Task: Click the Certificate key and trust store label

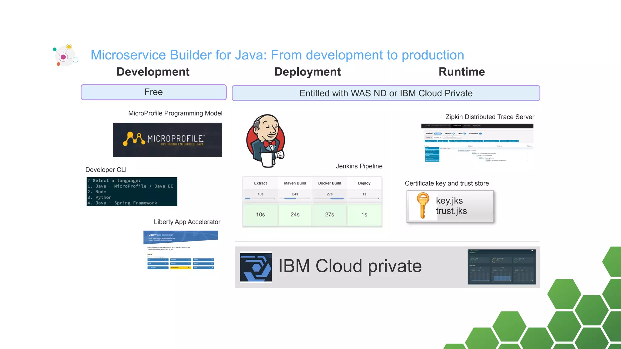Action: pyautogui.click(x=447, y=184)
